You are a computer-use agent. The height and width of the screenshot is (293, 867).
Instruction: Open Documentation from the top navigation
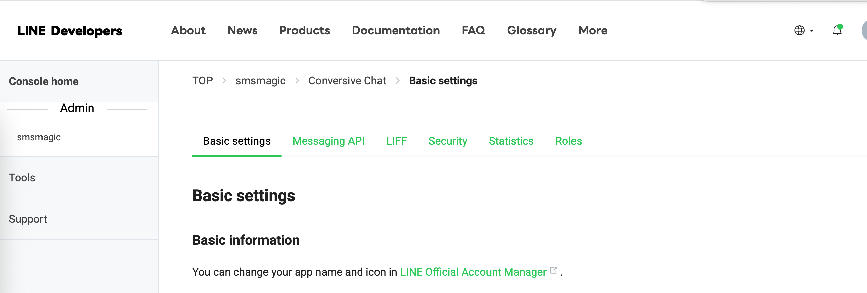[396, 30]
